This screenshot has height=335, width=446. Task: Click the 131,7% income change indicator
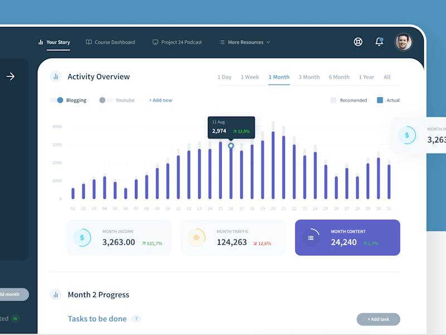point(152,243)
